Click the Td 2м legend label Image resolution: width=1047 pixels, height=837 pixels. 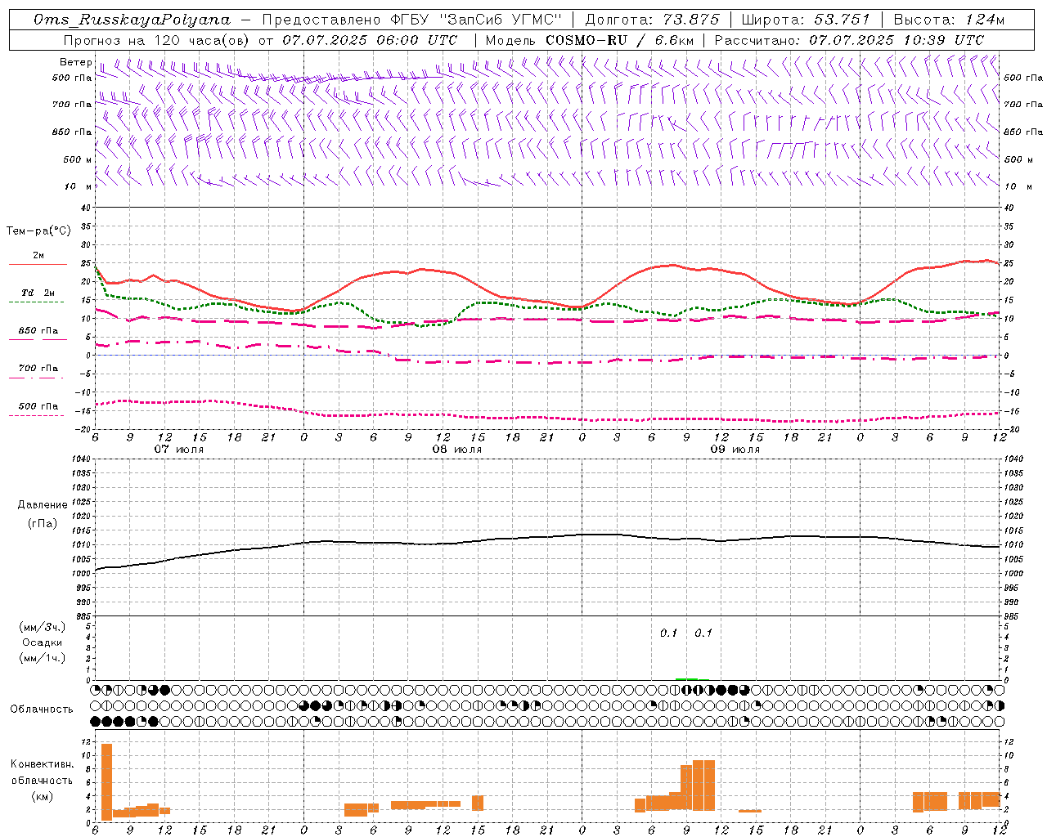pyautogui.click(x=38, y=293)
